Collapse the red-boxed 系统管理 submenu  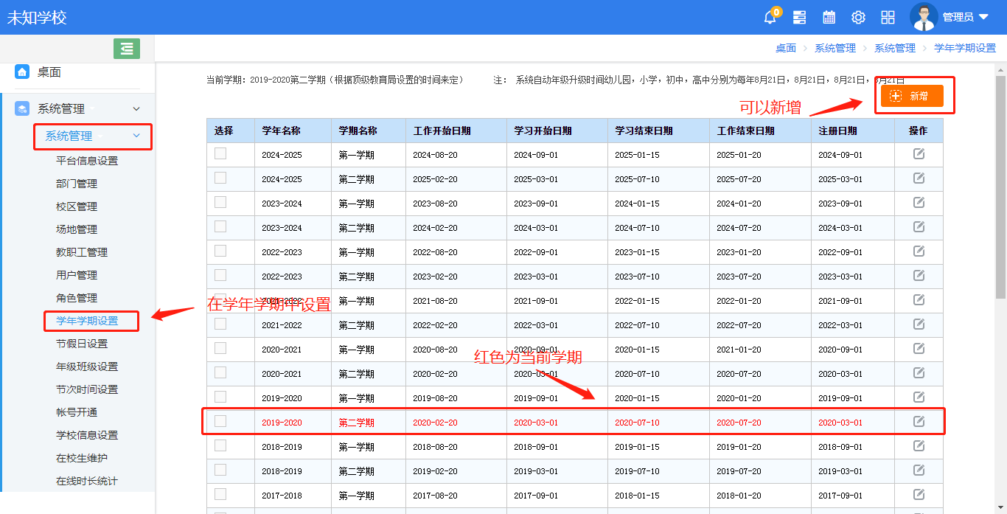pyautogui.click(x=136, y=136)
